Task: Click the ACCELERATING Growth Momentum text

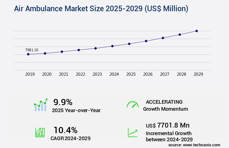Action: (x=165, y=105)
